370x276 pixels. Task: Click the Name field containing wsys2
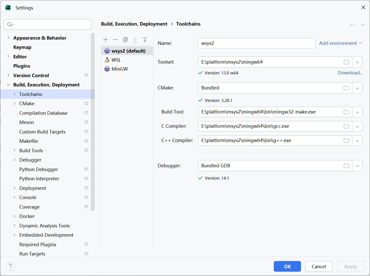coord(257,43)
